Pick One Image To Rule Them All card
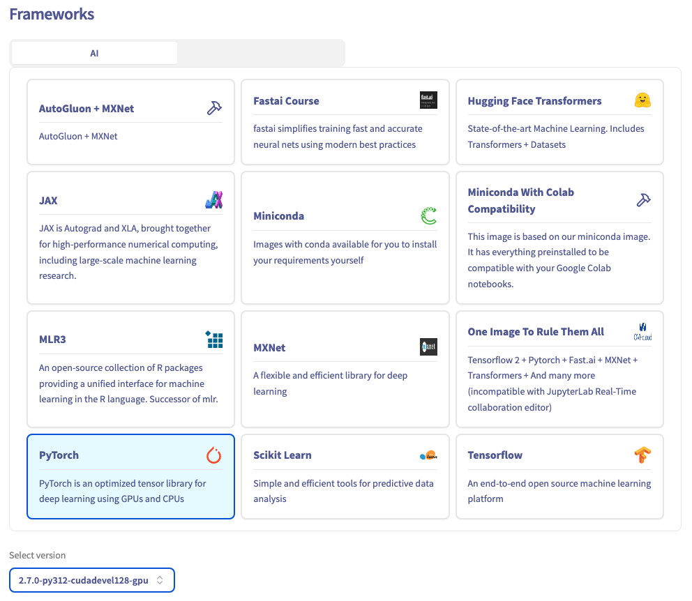The height and width of the screenshot is (601, 692). tap(559, 369)
